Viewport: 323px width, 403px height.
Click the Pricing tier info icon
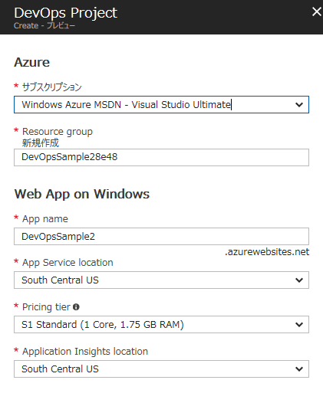(x=76, y=307)
